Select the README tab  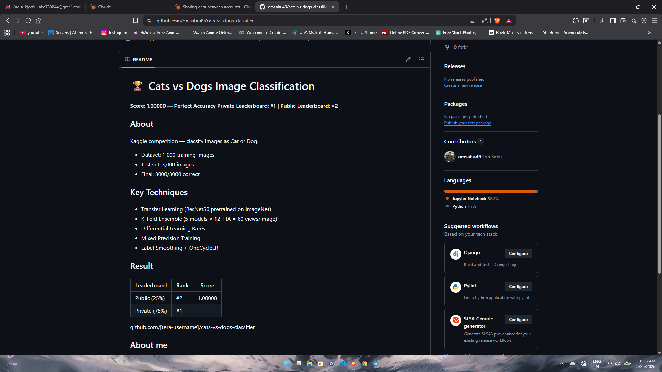click(x=139, y=60)
